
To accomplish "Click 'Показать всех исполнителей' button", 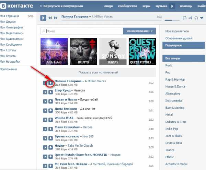I will tap(98, 72).
